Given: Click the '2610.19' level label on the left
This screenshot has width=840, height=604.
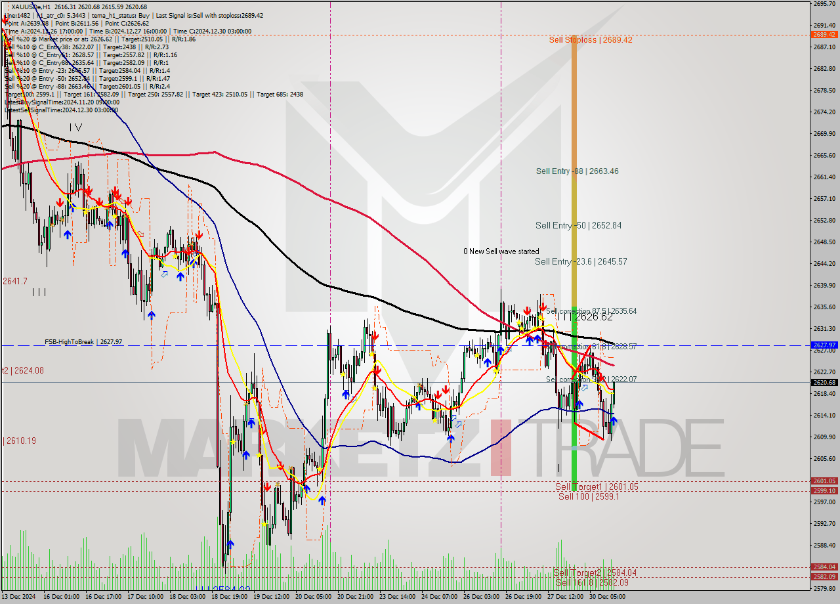Looking at the screenshot, I should coord(20,441).
